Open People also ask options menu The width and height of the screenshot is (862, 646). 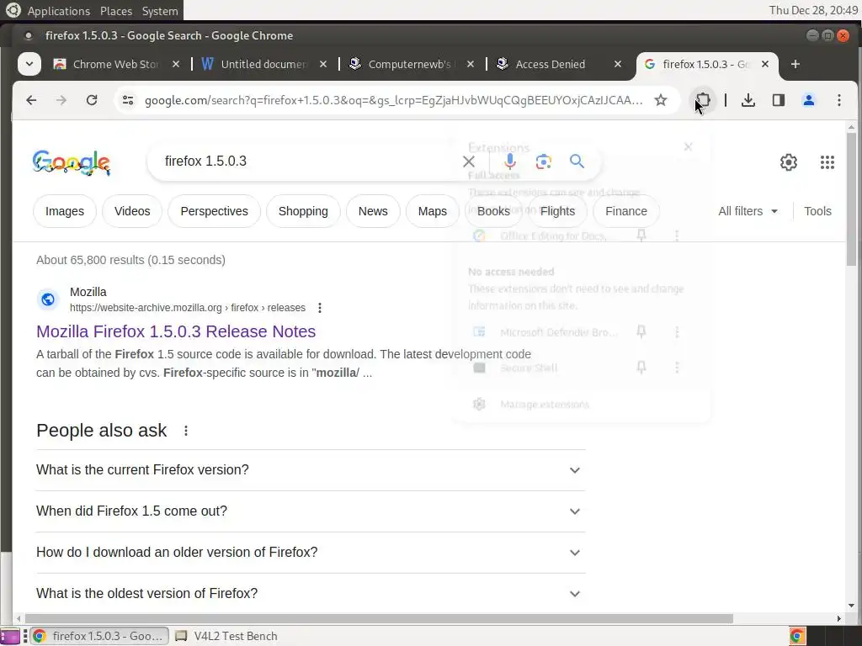pyautogui.click(x=186, y=431)
